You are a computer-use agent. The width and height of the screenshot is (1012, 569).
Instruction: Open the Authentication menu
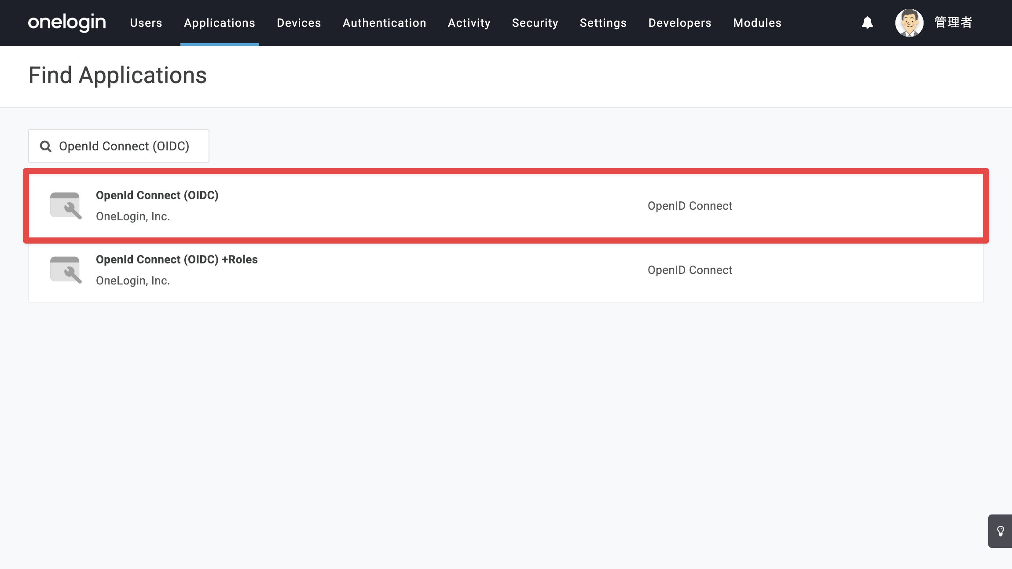click(385, 23)
